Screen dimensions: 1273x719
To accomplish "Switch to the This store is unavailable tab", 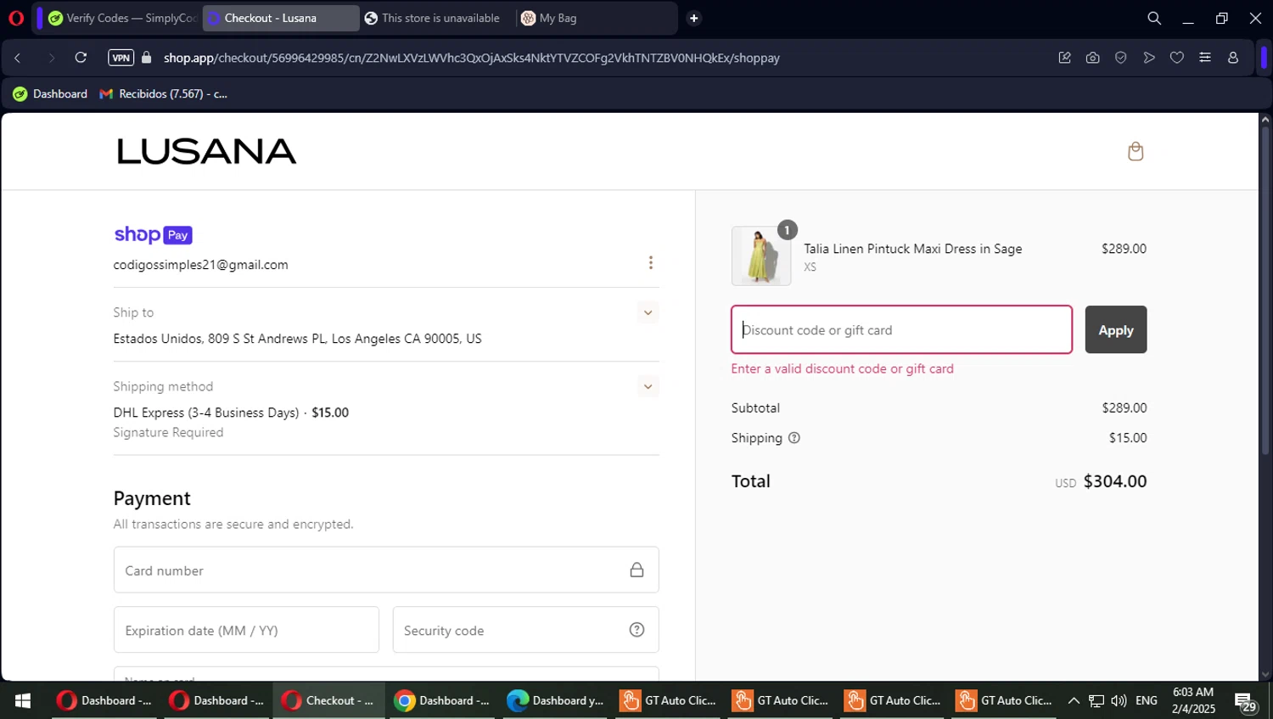I will (x=433, y=18).
